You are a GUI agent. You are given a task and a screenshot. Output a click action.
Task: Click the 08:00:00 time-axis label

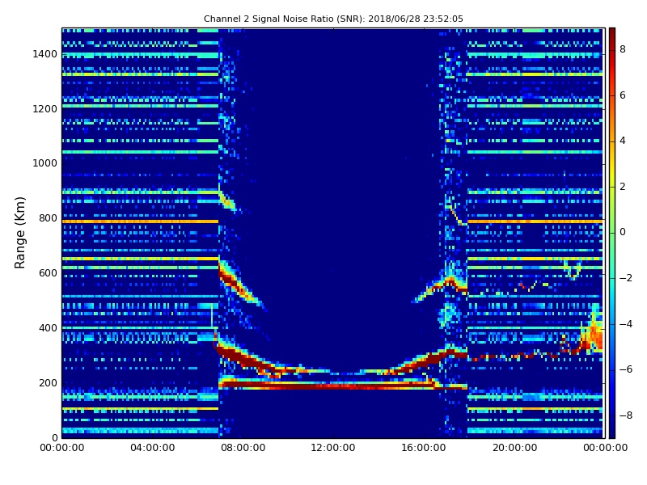click(243, 448)
